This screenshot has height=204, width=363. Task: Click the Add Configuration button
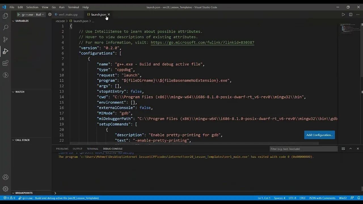pos(319,135)
